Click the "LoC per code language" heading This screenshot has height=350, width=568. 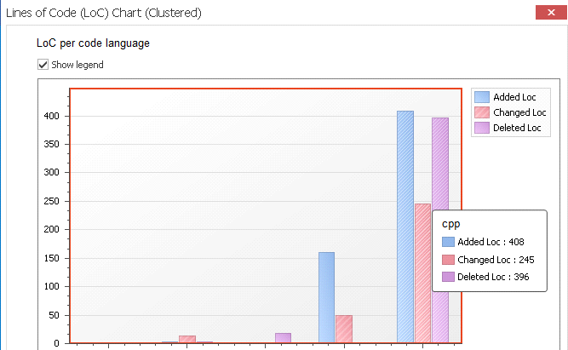pyautogui.click(x=91, y=43)
